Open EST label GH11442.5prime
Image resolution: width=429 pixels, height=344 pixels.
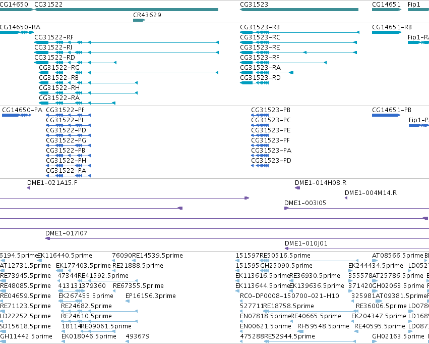pyautogui.click(x=26, y=336)
